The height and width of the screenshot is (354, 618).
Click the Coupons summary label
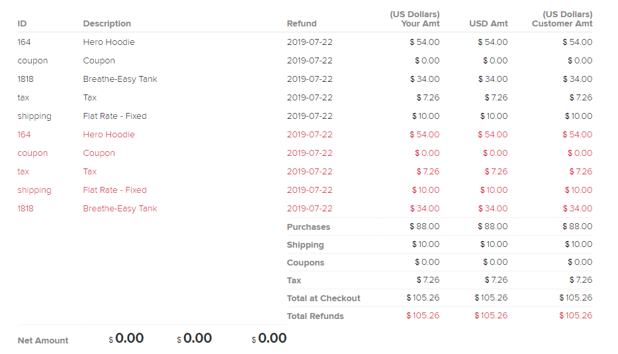coord(305,263)
